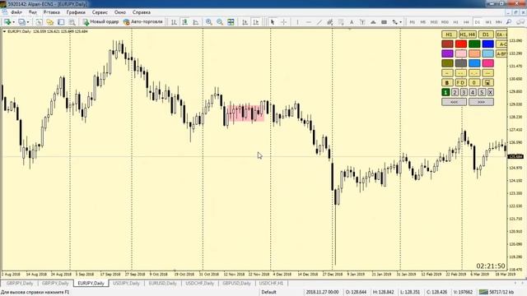527x296 pixels.
Task: Switch to bar chart icon
Action: 174,22
